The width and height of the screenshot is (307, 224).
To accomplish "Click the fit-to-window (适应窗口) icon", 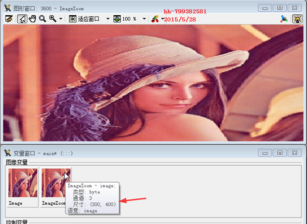I will [72, 19].
